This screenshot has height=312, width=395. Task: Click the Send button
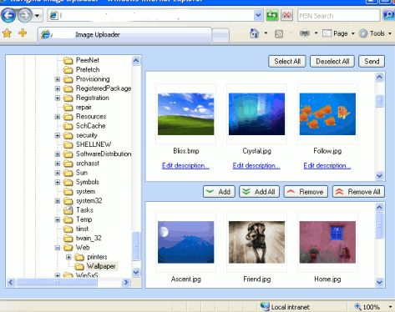click(372, 61)
